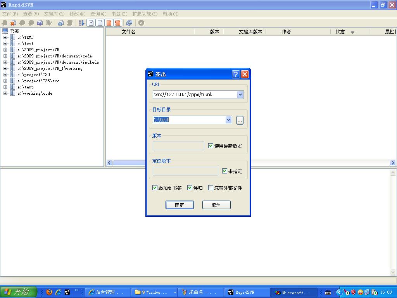Open the 书签 menu
The height and width of the screenshot is (298, 397).
tap(119, 14)
